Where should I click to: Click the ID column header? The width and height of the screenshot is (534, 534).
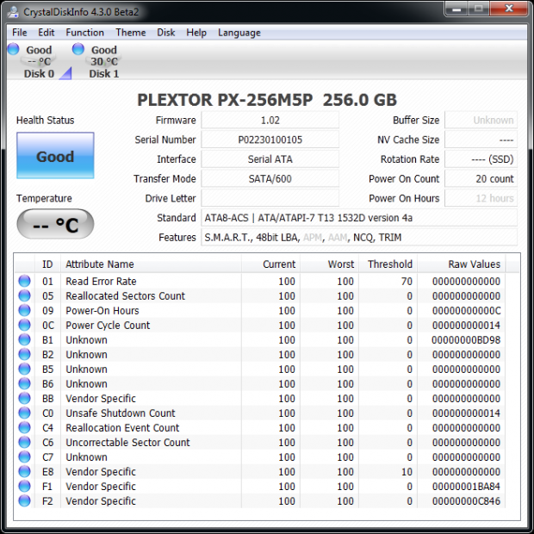[47, 264]
